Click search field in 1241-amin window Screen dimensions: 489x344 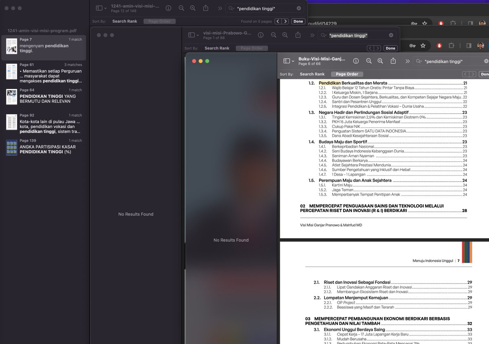pyautogui.click(x=265, y=8)
